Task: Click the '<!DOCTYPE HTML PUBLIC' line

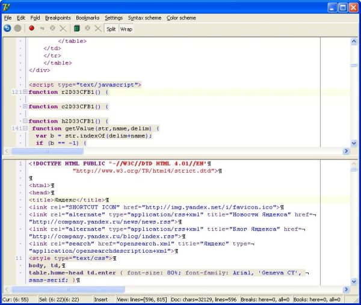Action: [120, 164]
